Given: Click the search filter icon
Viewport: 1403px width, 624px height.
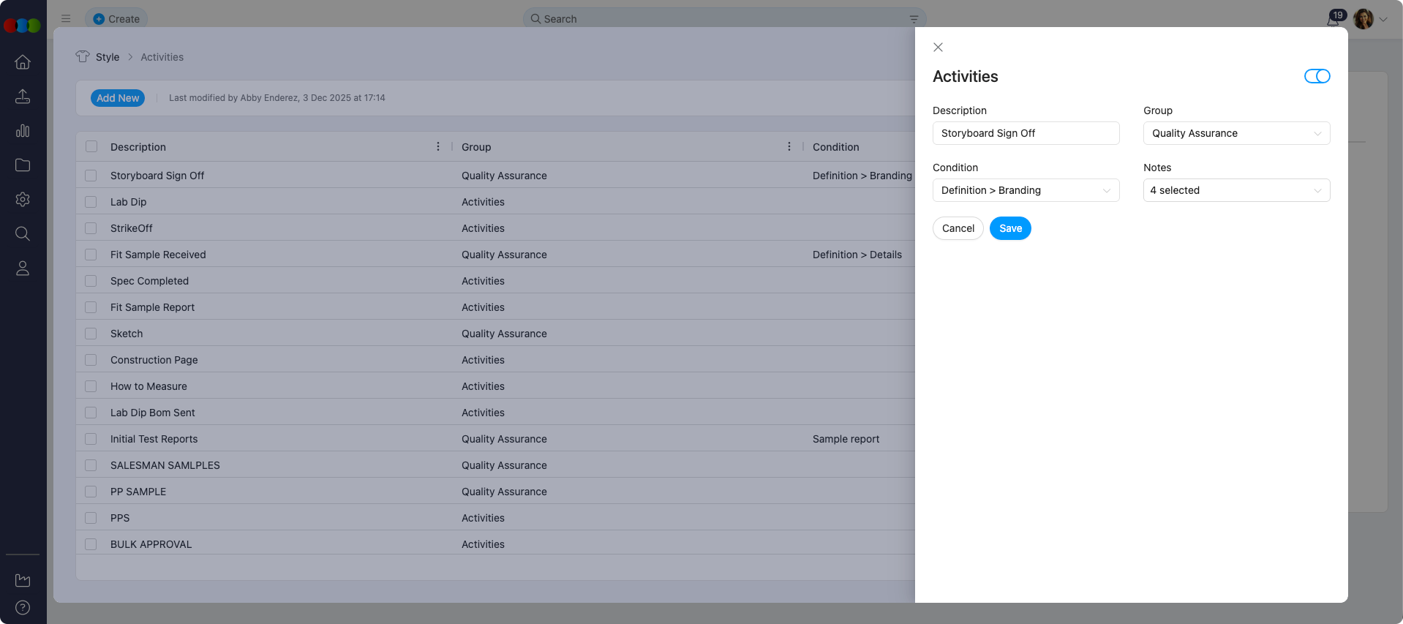Looking at the screenshot, I should pos(914,19).
